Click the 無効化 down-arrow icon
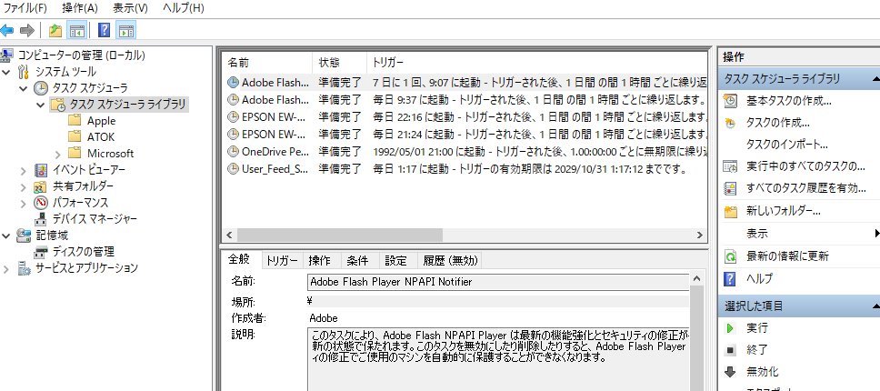 [x=730, y=371]
